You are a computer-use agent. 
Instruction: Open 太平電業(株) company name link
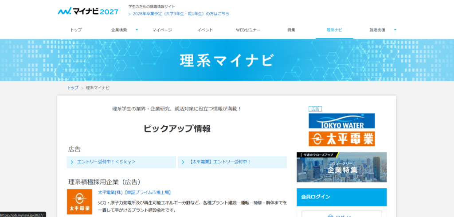(134, 193)
